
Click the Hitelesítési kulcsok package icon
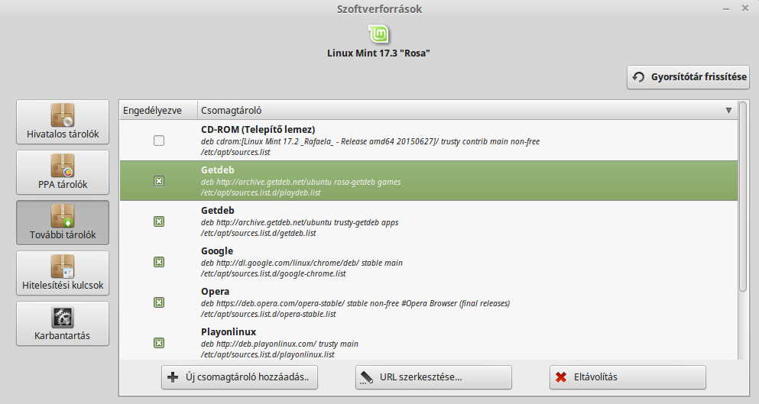[63, 266]
